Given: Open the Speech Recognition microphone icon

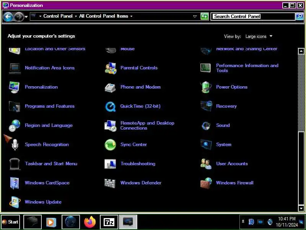Looking at the screenshot, I should [15, 145].
